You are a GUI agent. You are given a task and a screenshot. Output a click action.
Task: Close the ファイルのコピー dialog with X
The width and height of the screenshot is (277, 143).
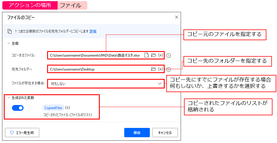(176, 17)
